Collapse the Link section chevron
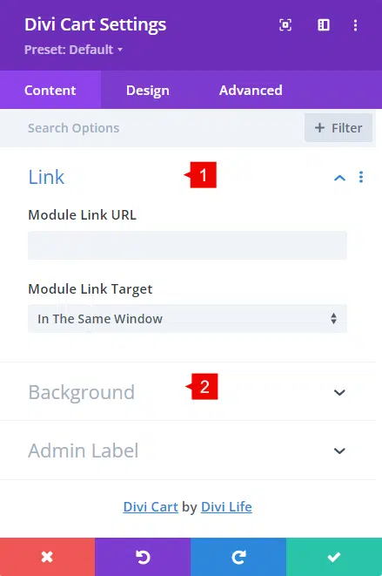This screenshot has height=576, width=382. coord(339,178)
